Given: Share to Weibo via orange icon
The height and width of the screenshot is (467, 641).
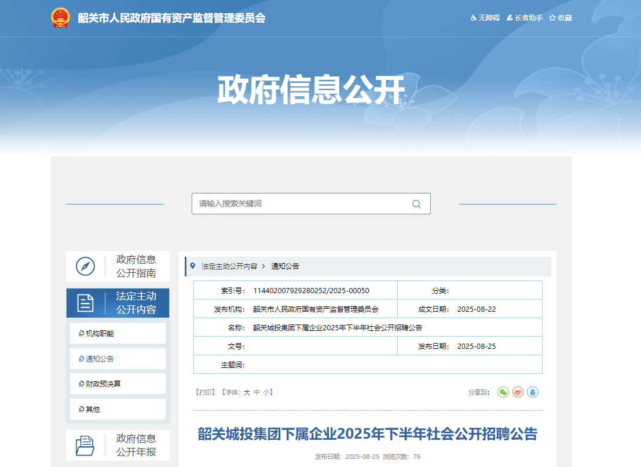Looking at the screenshot, I should coord(518,392).
